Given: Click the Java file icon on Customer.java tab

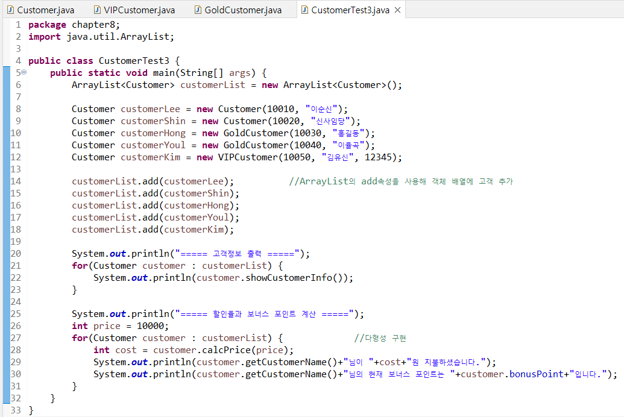Looking at the screenshot, I should (10, 10).
